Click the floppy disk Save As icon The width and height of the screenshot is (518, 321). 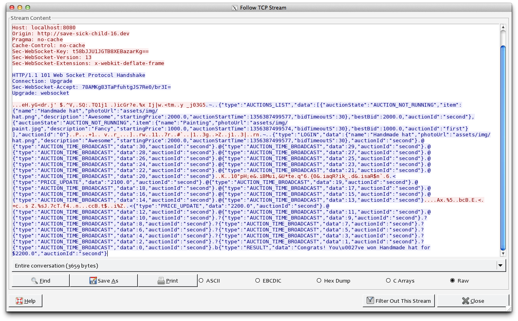tap(93, 281)
